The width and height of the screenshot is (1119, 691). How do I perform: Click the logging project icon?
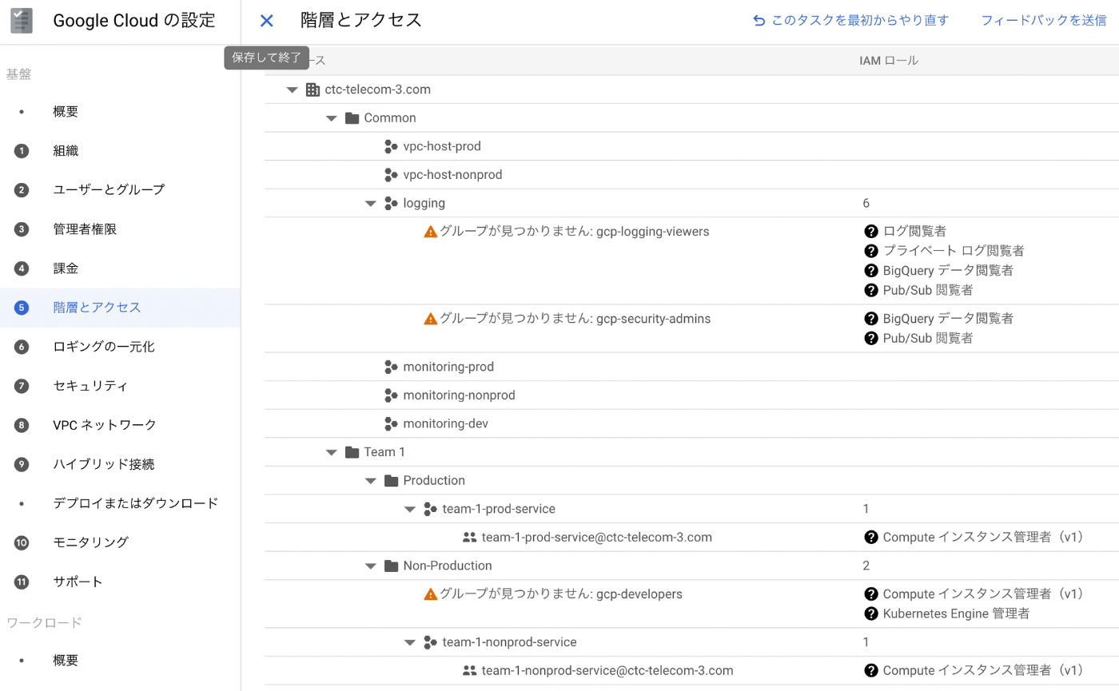point(391,203)
